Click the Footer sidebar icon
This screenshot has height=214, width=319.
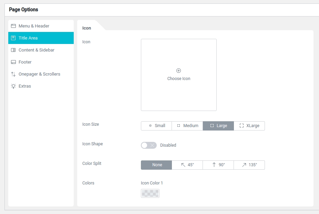pyautogui.click(x=13, y=62)
